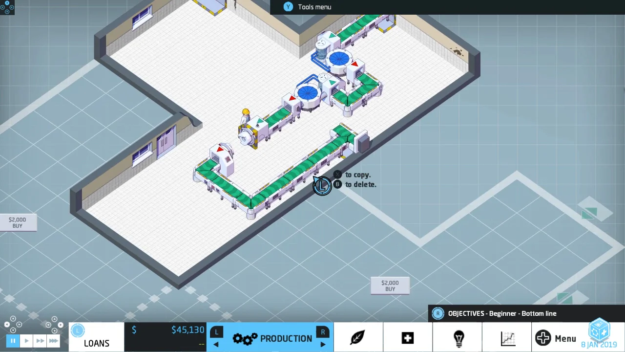625x352 pixels.
Task: Set game speed to normal play
Action: [x=26, y=341]
